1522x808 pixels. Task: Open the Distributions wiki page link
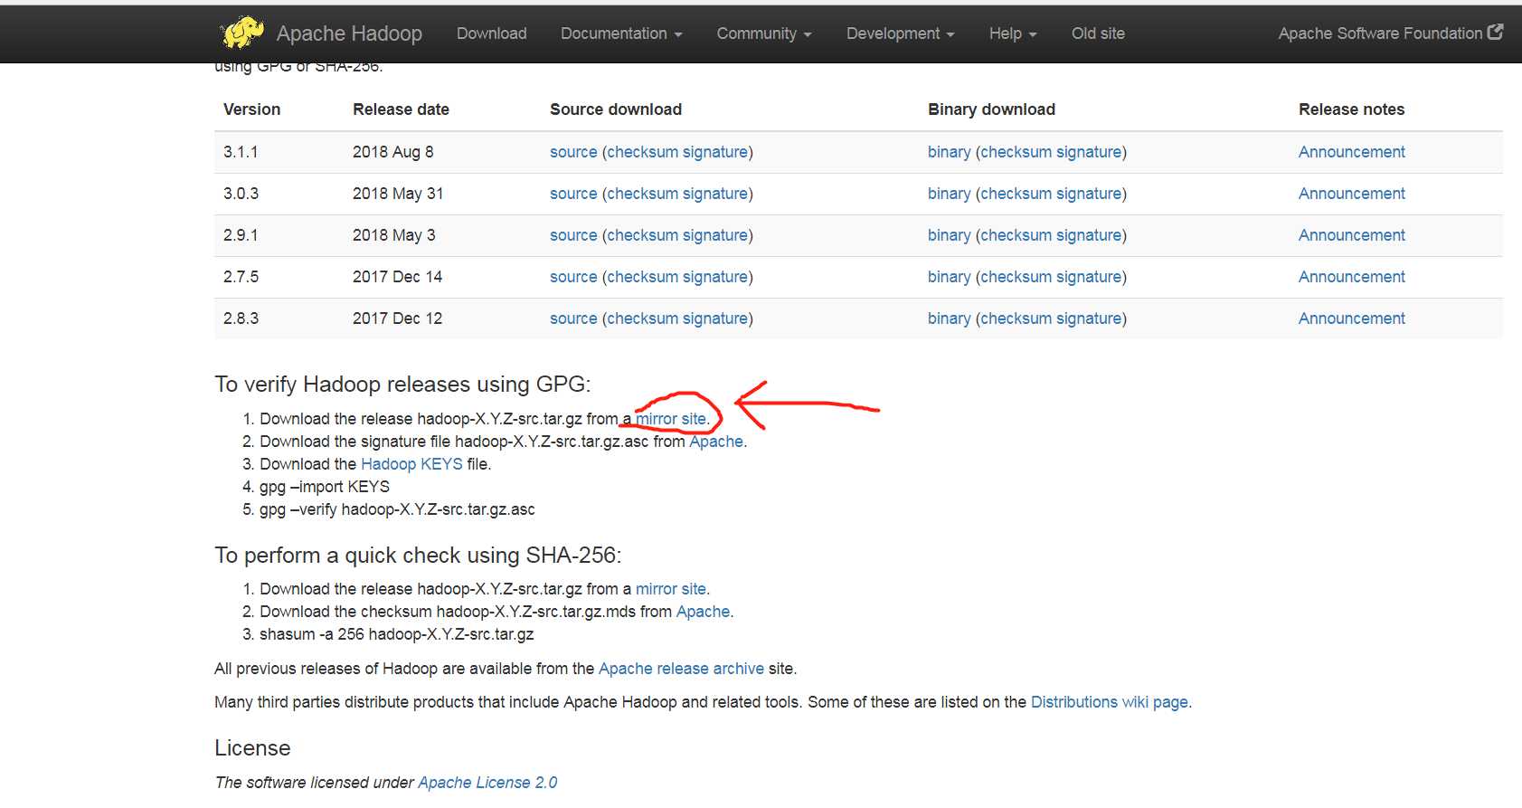point(1110,702)
